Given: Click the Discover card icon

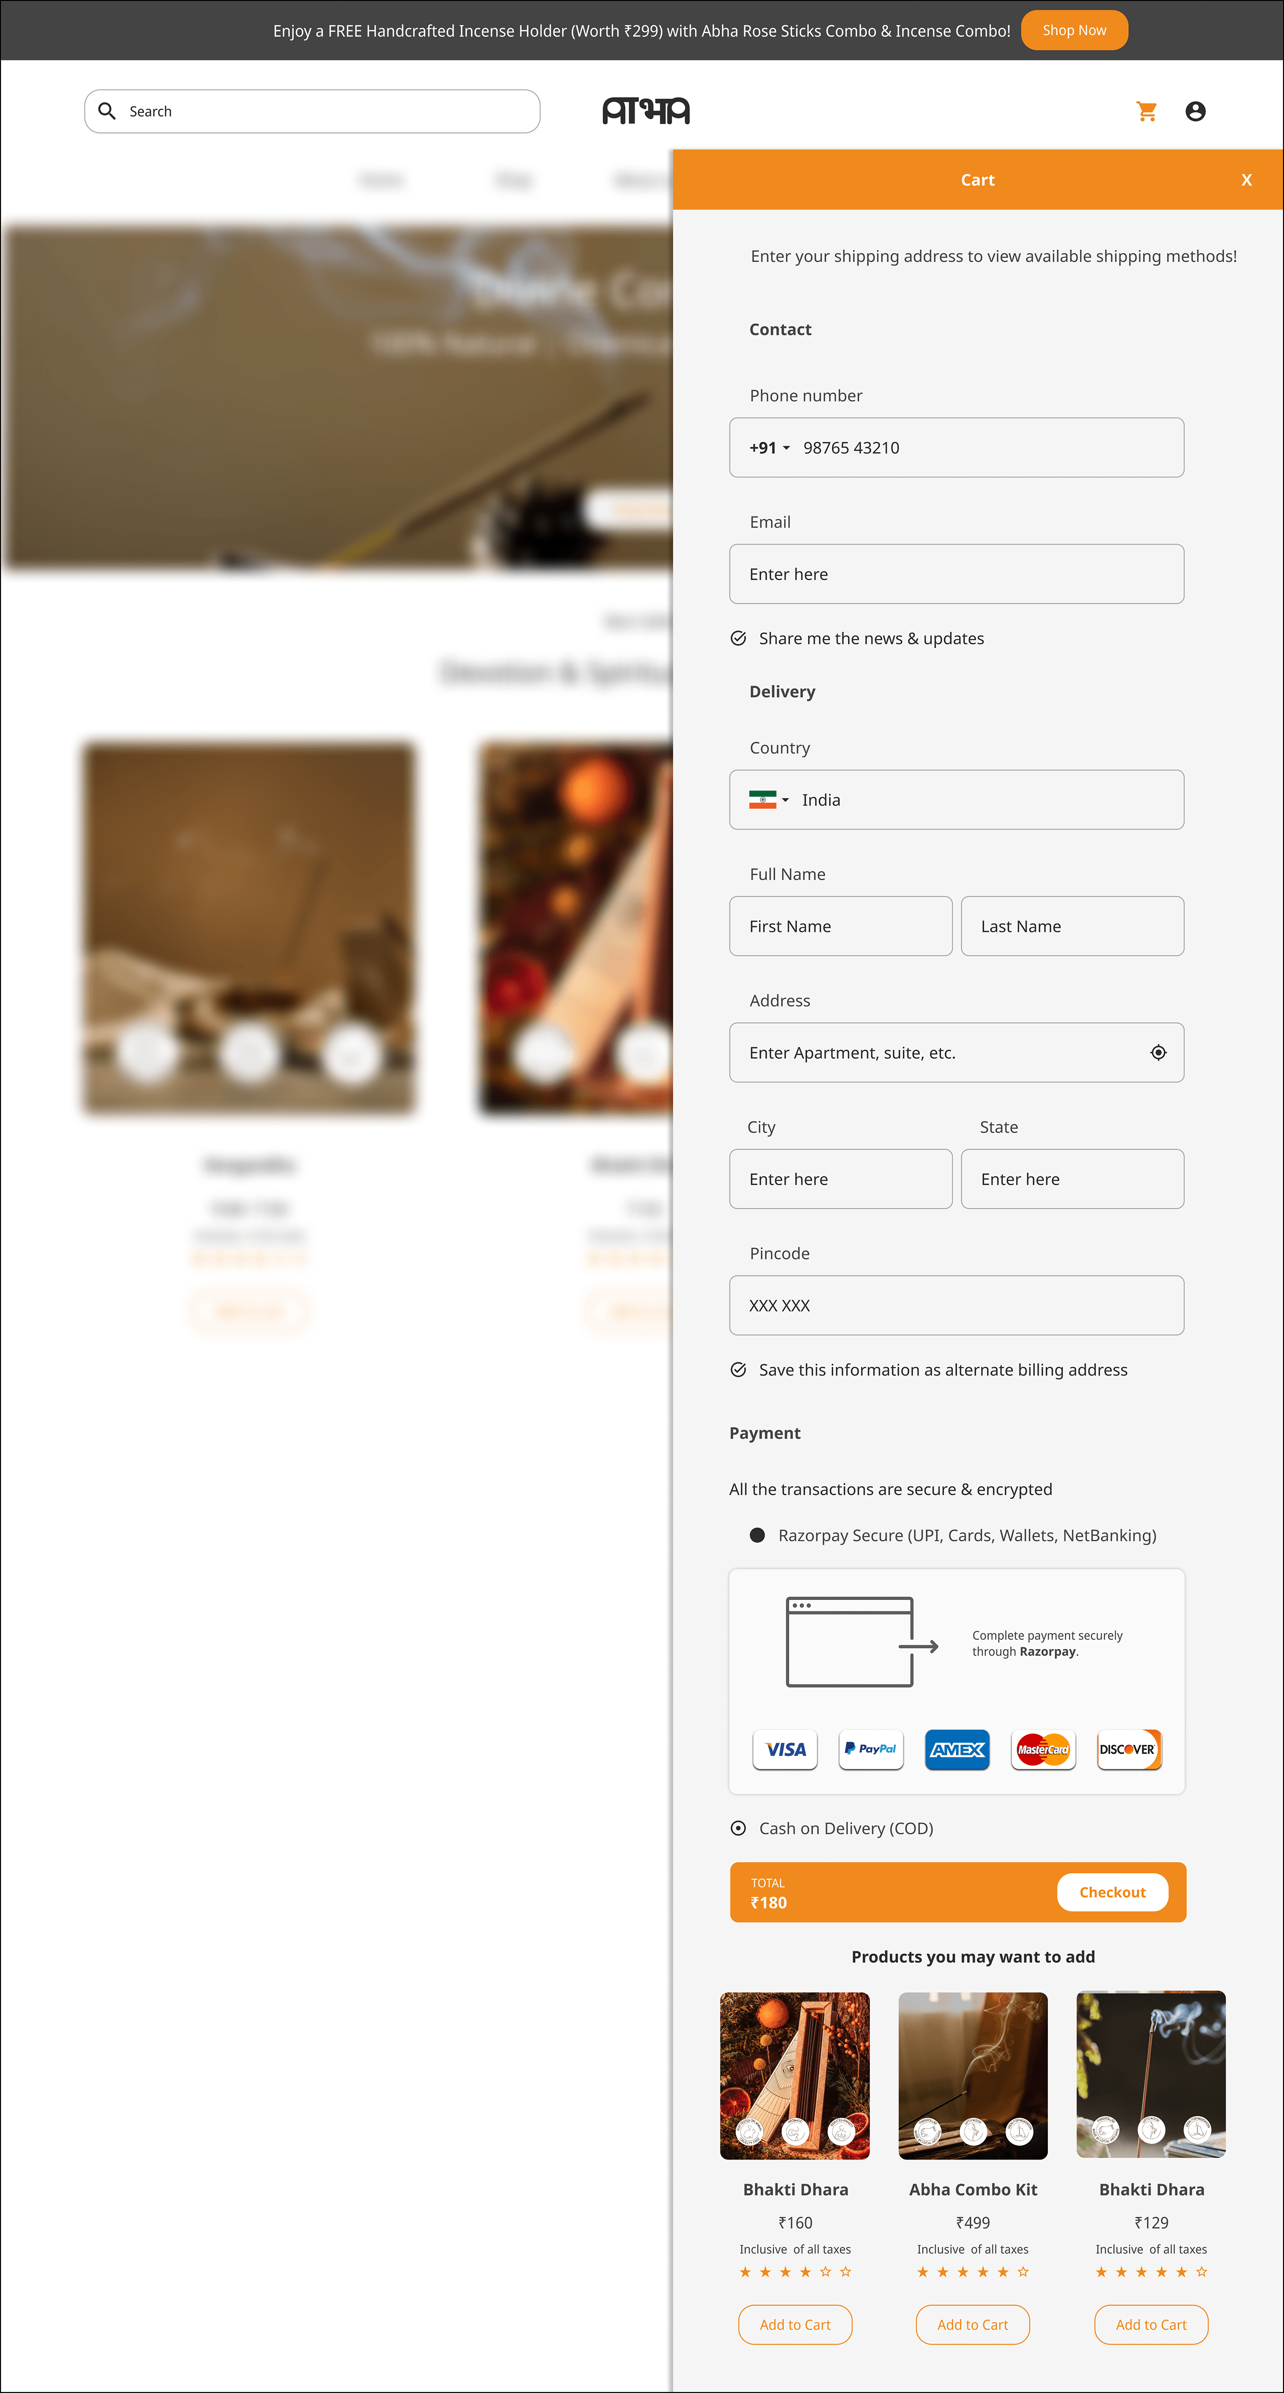Looking at the screenshot, I should (x=1129, y=1749).
